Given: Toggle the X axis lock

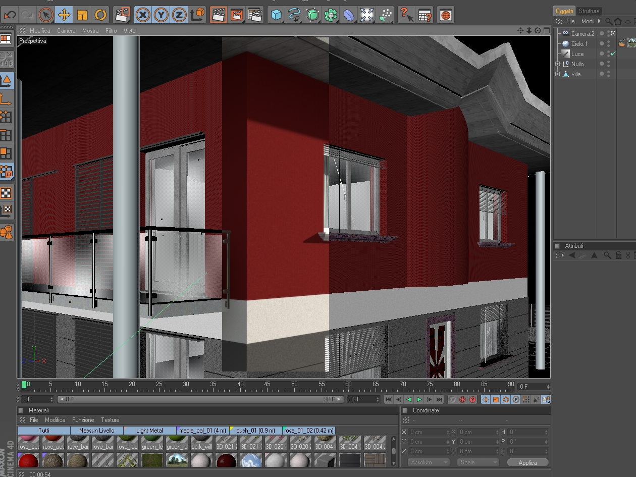Looking at the screenshot, I should pyautogui.click(x=143, y=15).
